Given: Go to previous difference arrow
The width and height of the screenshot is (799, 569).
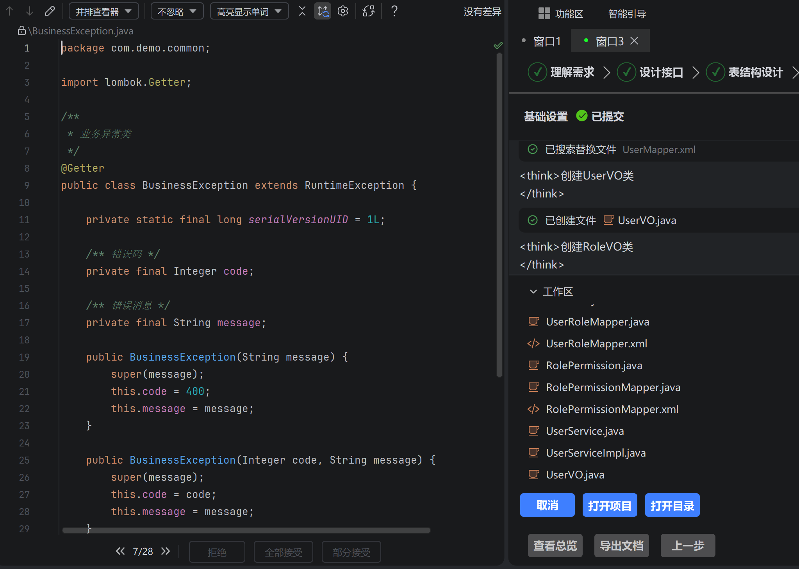Looking at the screenshot, I should pos(10,11).
